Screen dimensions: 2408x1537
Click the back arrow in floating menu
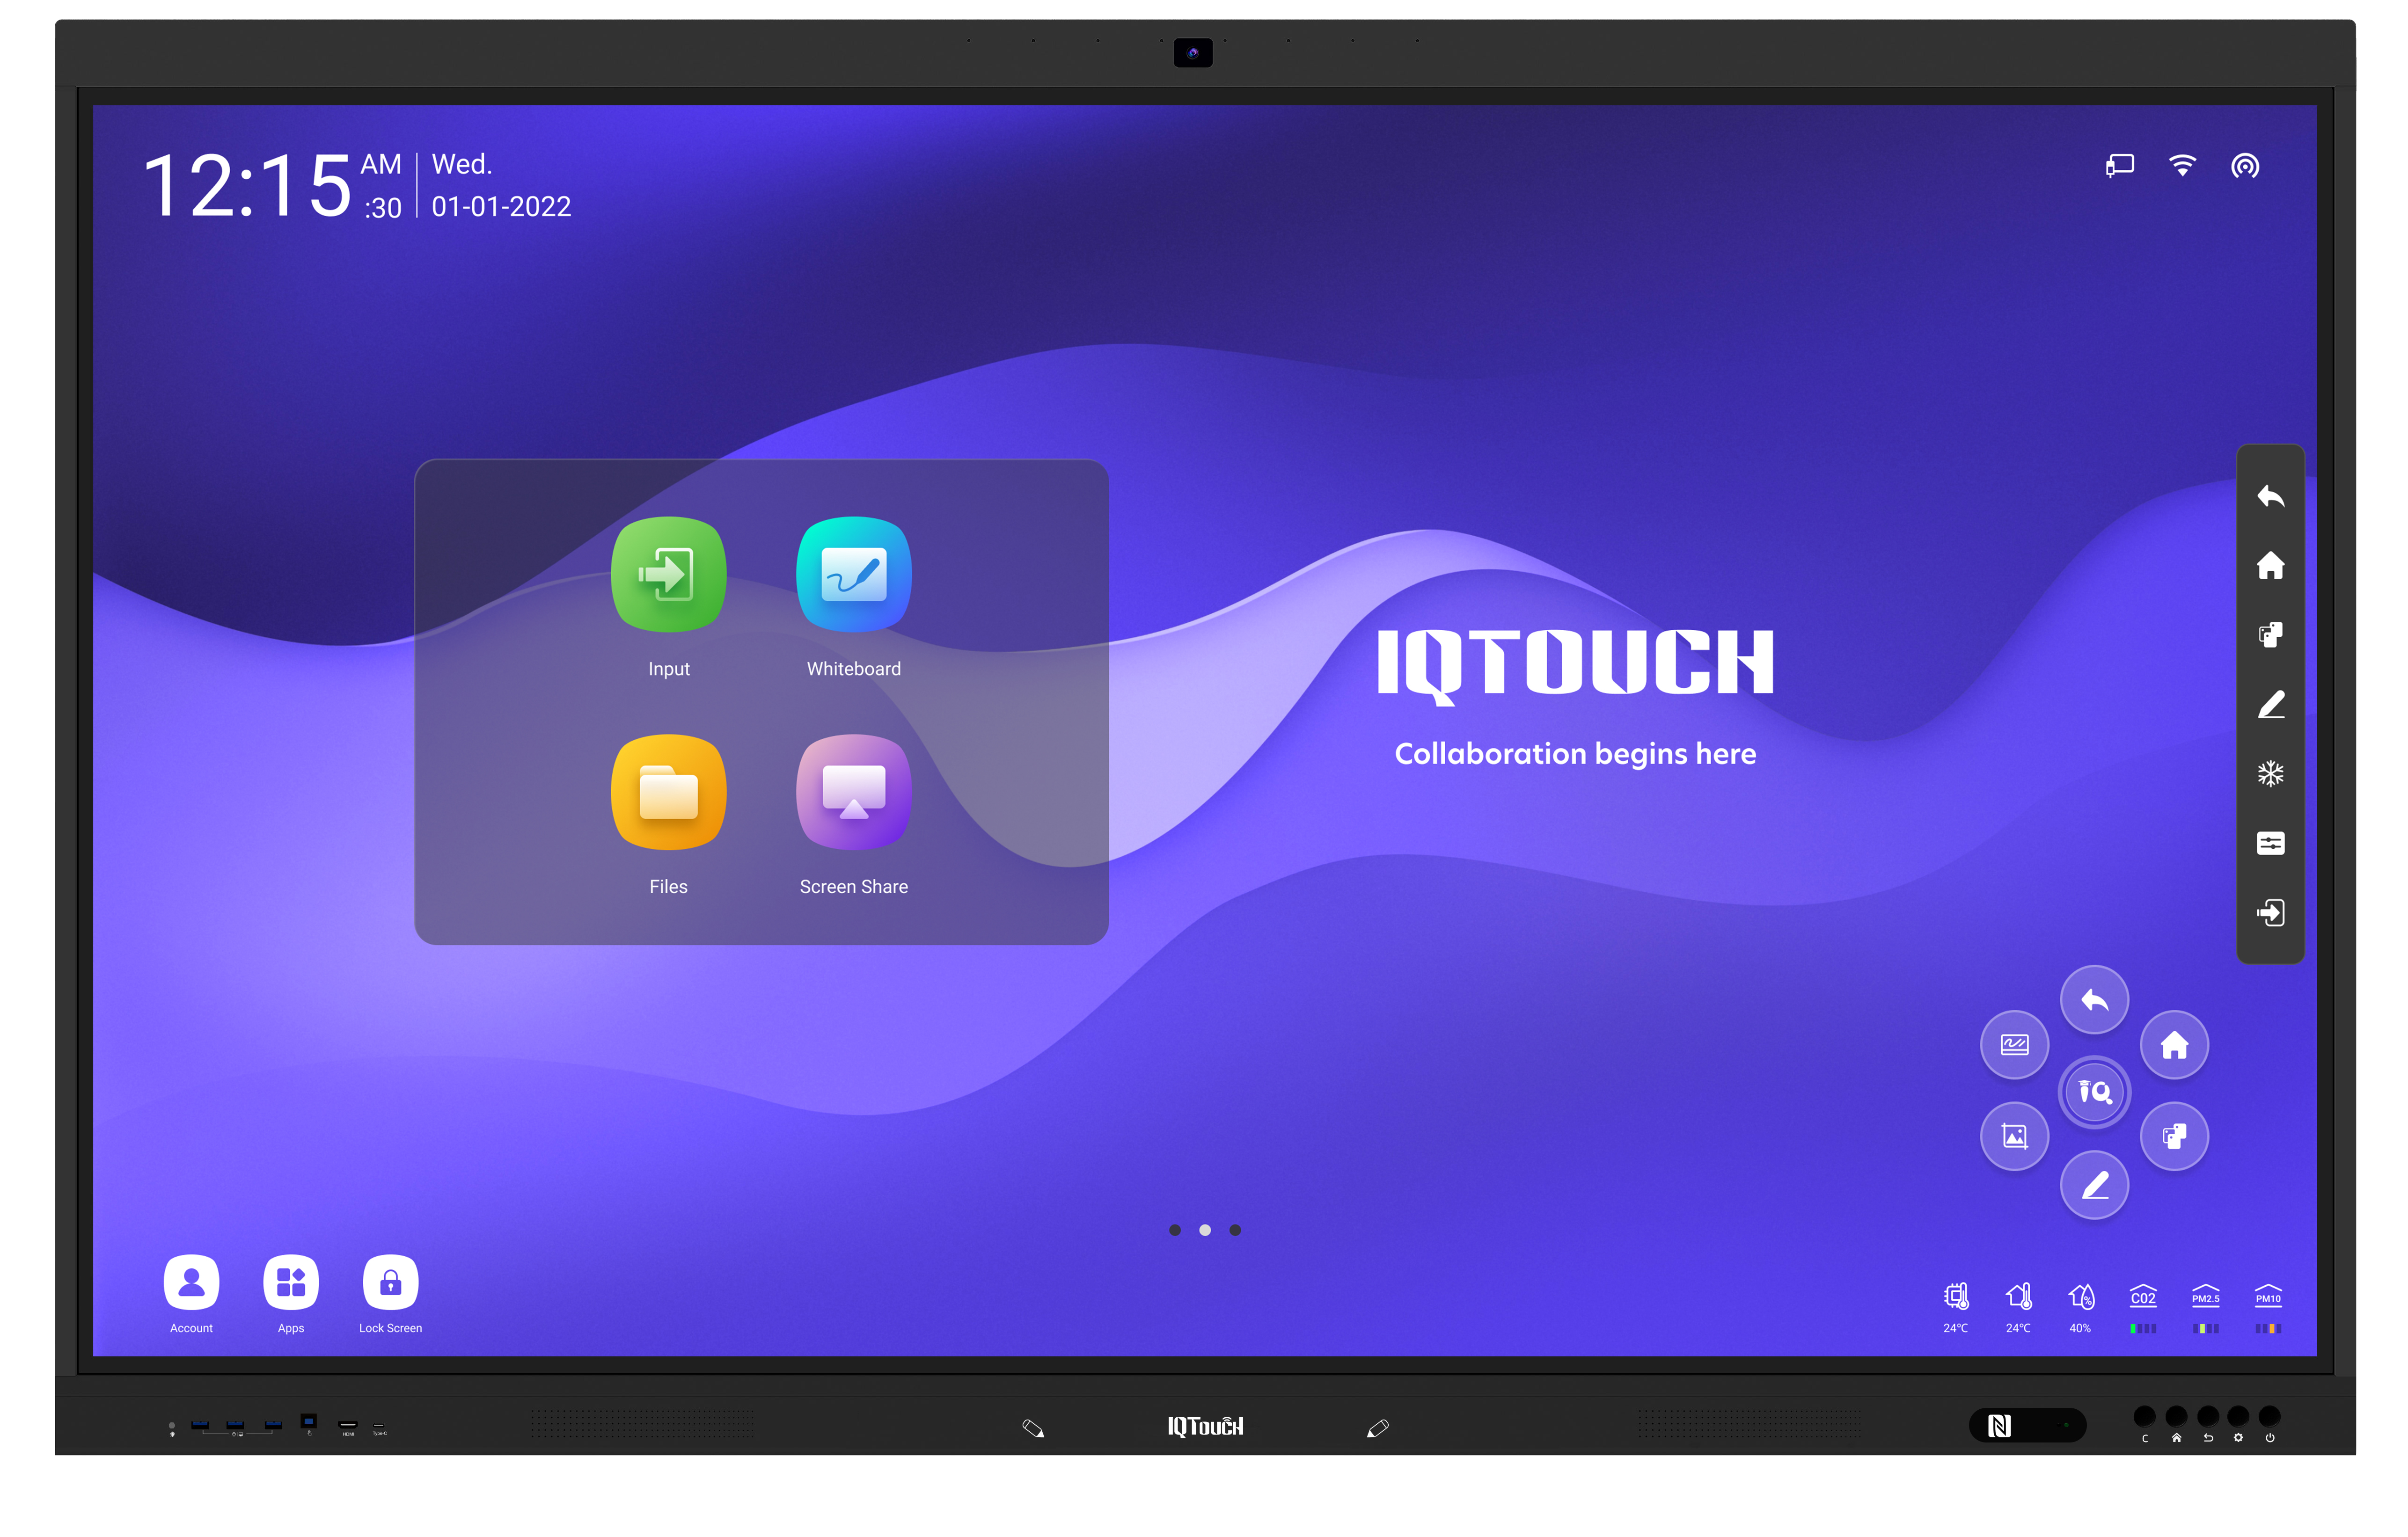tap(2094, 999)
